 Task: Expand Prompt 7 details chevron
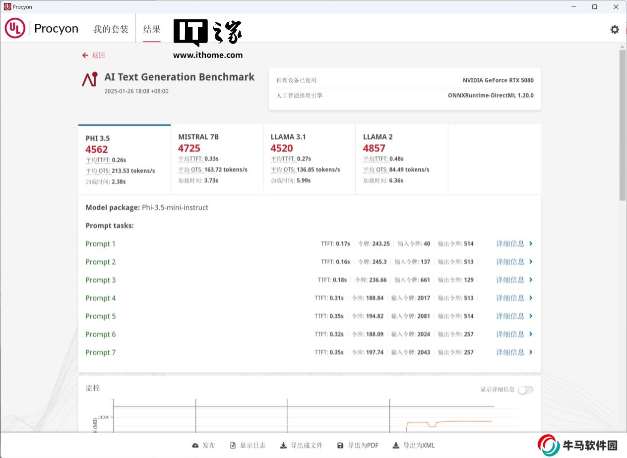(x=531, y=352)
